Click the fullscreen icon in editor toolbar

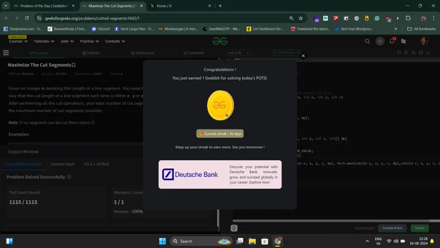[428, 52]
